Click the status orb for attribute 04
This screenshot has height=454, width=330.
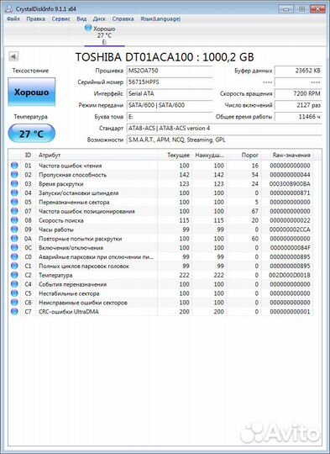point(14,193)
